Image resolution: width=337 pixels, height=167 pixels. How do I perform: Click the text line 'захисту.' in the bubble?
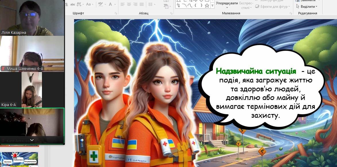coord(266,115)
